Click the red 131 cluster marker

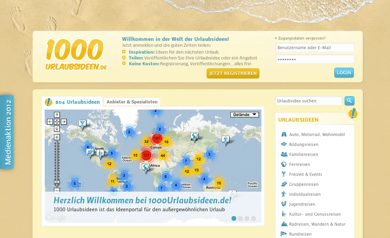point(146,155)
